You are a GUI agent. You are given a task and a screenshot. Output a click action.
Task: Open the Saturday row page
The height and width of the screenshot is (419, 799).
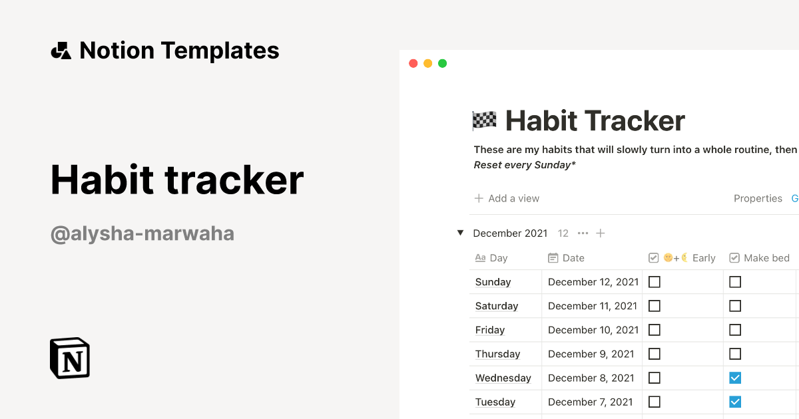[x=497, y=305]
